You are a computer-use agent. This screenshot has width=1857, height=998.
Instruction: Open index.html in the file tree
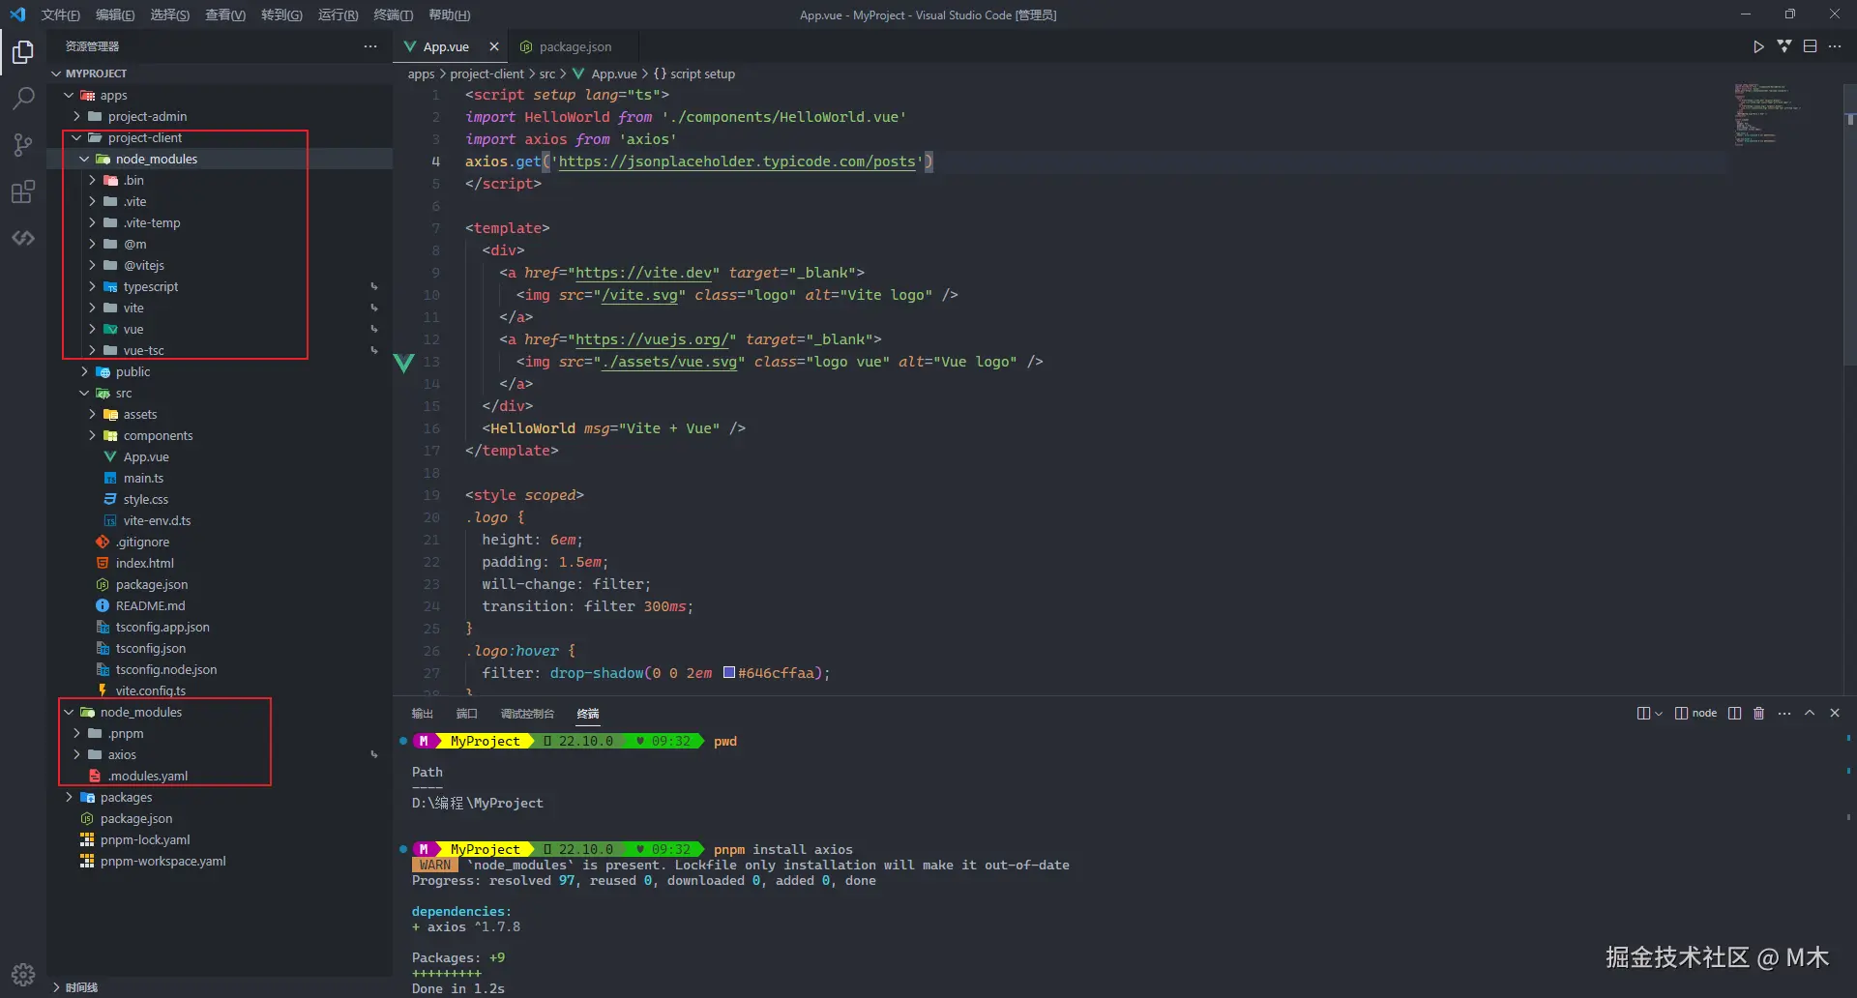click(145, 563)
